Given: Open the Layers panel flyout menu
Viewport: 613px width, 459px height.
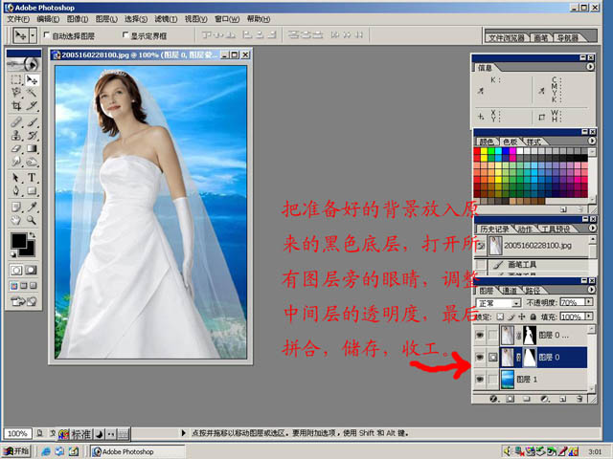Looking at the screenshot, I should point(591,290).
